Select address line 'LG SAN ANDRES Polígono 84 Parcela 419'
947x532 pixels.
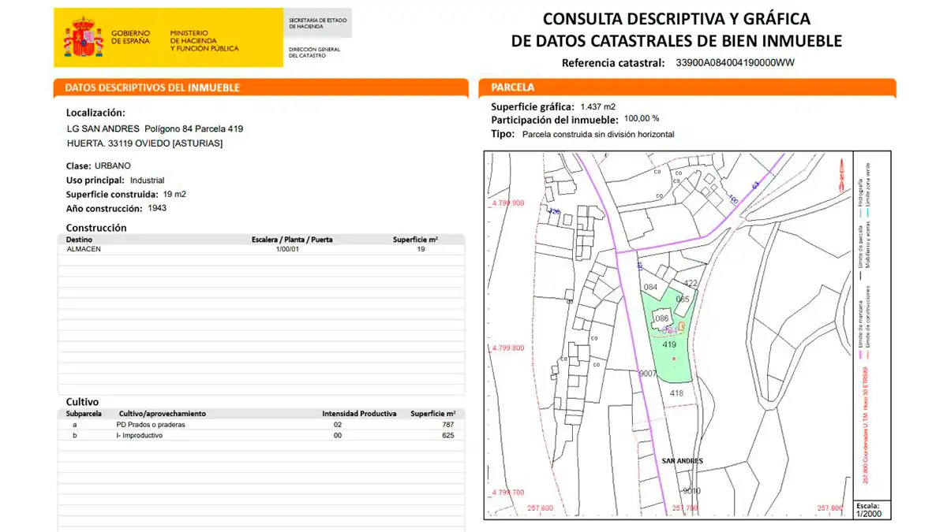tap(155, 128)
